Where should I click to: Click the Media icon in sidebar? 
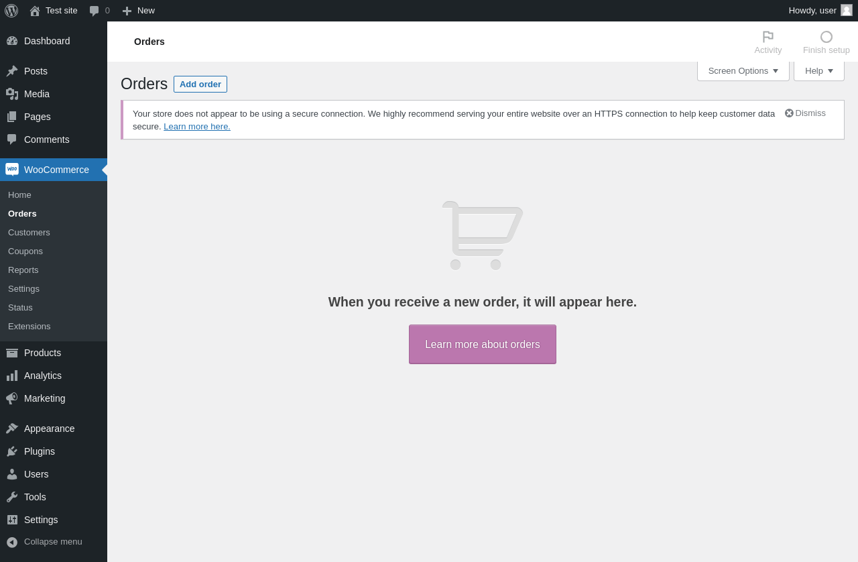(12, 94)
